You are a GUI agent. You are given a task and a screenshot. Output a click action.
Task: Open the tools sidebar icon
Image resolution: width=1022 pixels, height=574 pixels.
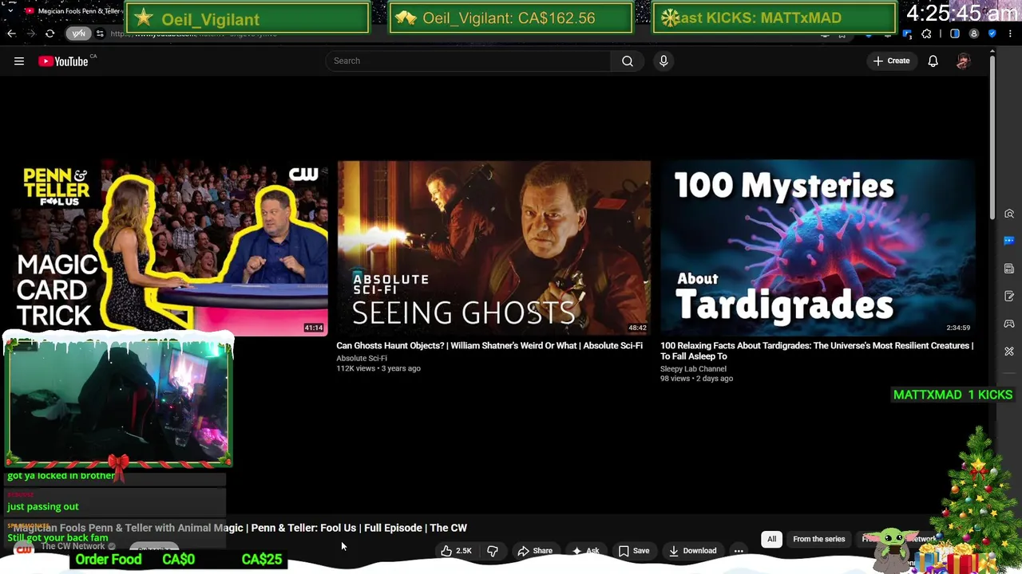1009,351
